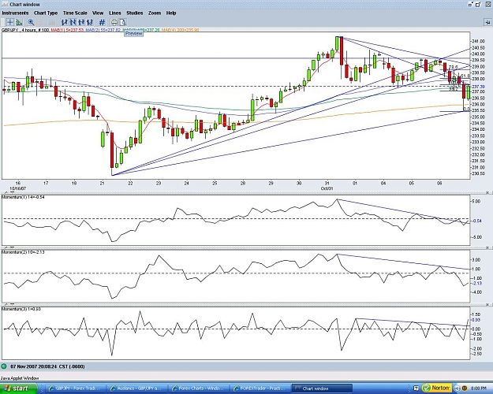Select the first blue line-drawing tool icon
Viewport: 493px width, 394px height.
tap(65, 22)
